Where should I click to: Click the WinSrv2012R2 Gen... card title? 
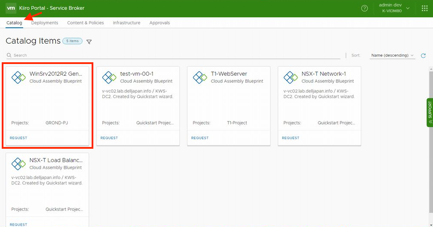point(56,74)
